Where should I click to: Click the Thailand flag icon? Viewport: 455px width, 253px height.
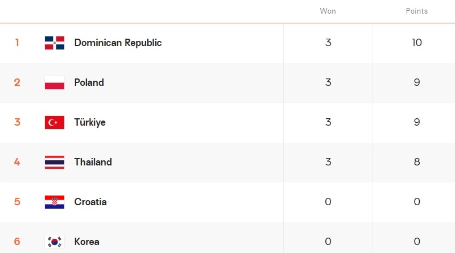[55, 162]
